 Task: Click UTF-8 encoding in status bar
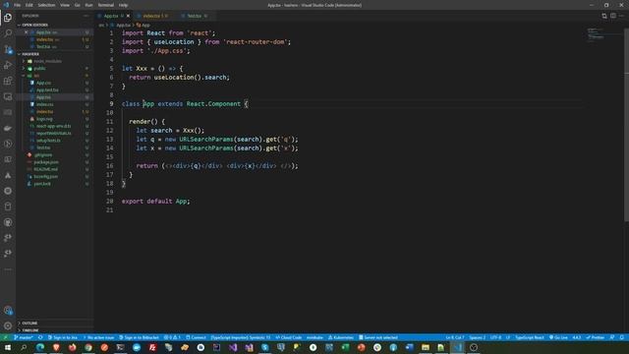(x=495, y=337)
